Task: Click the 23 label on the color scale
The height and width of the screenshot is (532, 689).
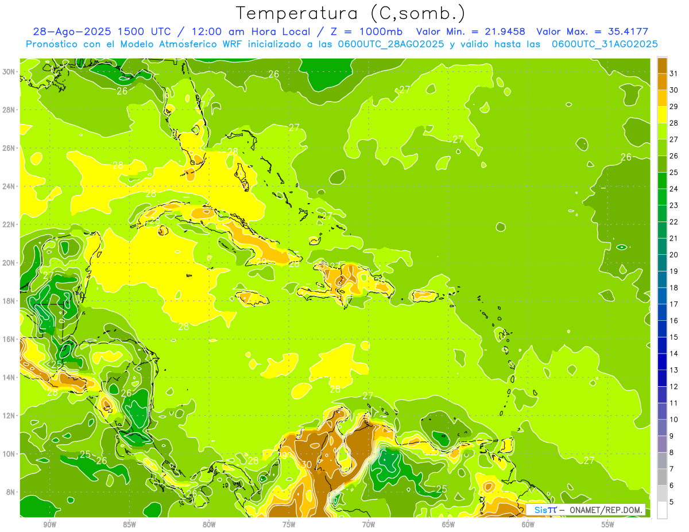Action: pos(673,205)
